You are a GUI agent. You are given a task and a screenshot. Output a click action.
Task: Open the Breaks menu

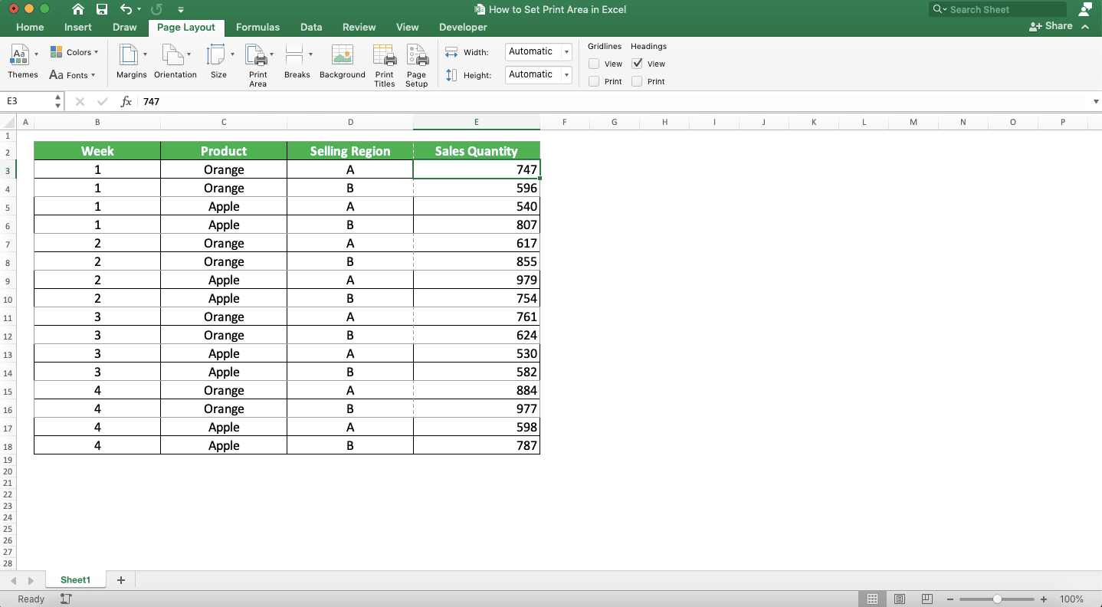pyautogui.click(x=297, y=61)
